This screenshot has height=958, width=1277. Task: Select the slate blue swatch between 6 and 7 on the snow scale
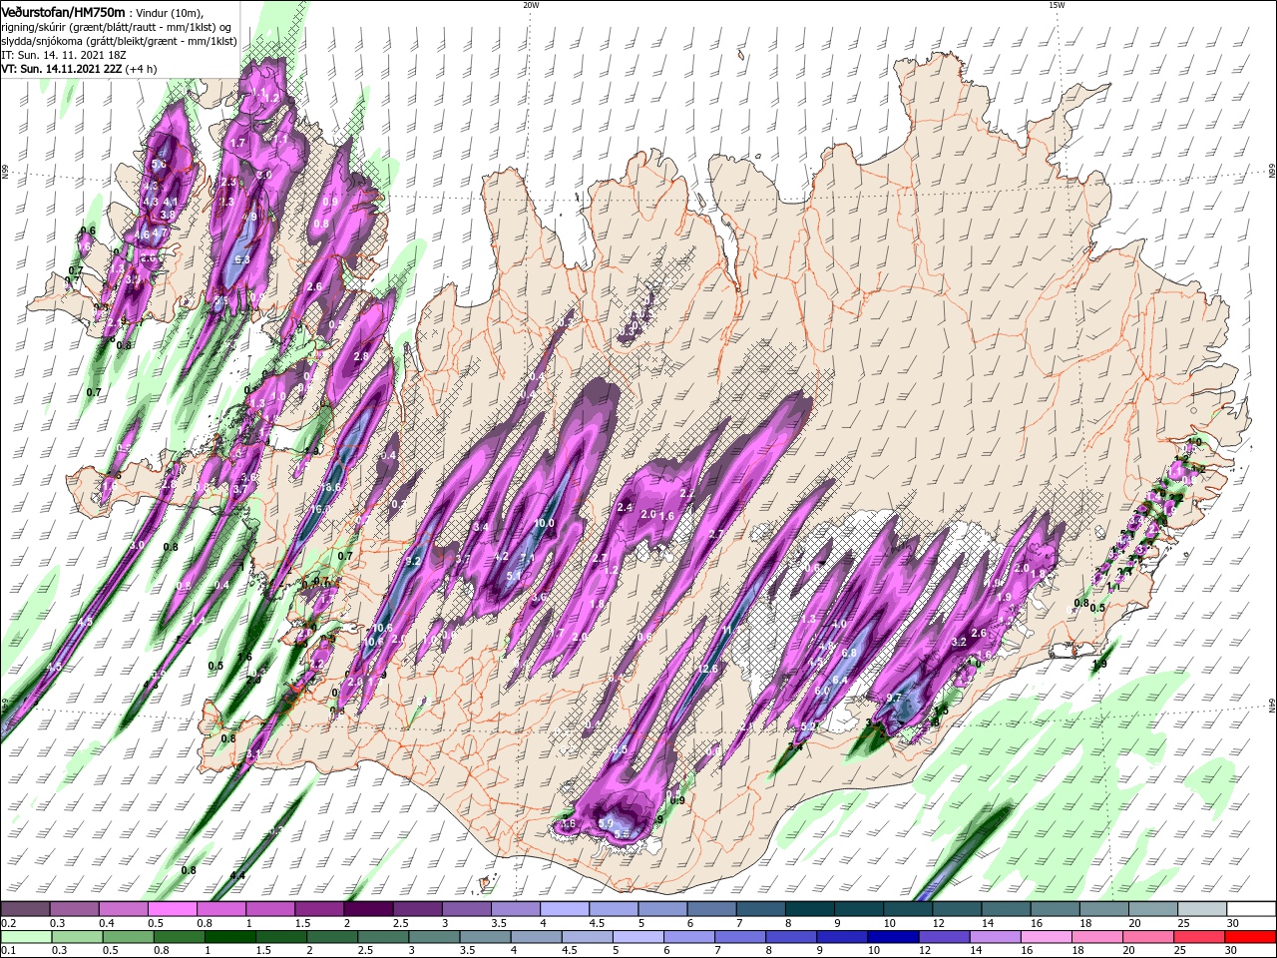tap(711, 909)
